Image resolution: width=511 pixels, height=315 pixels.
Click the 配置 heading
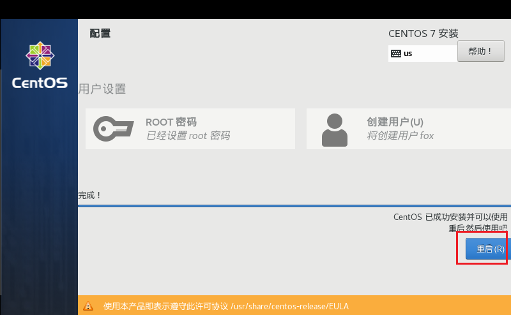click(100, 33)
